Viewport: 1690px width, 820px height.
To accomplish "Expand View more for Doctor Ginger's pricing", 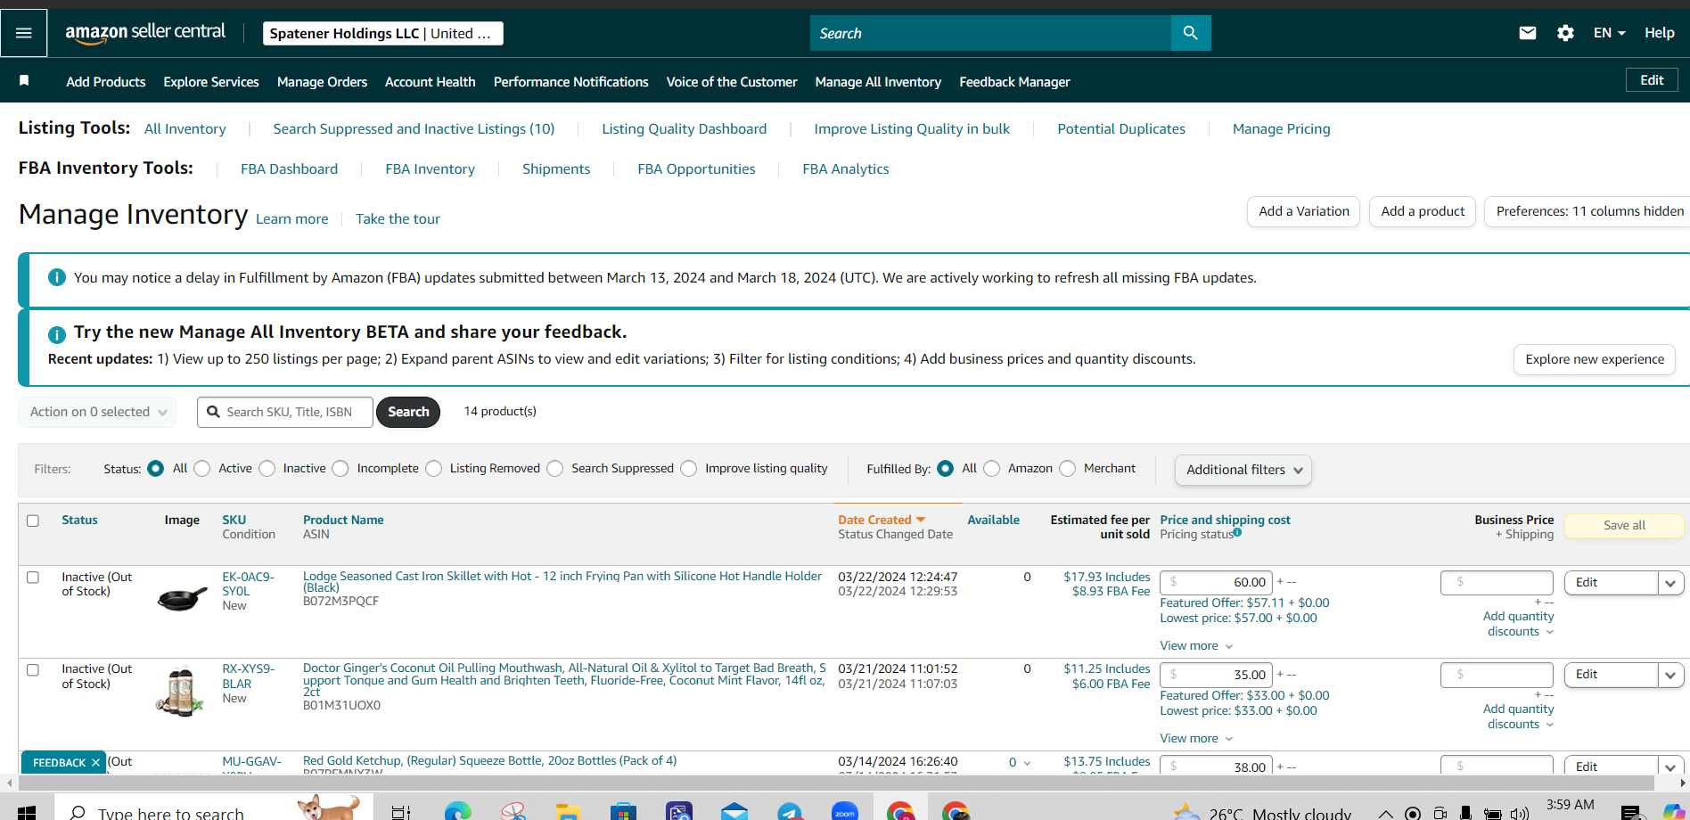I will [1196, 739].
